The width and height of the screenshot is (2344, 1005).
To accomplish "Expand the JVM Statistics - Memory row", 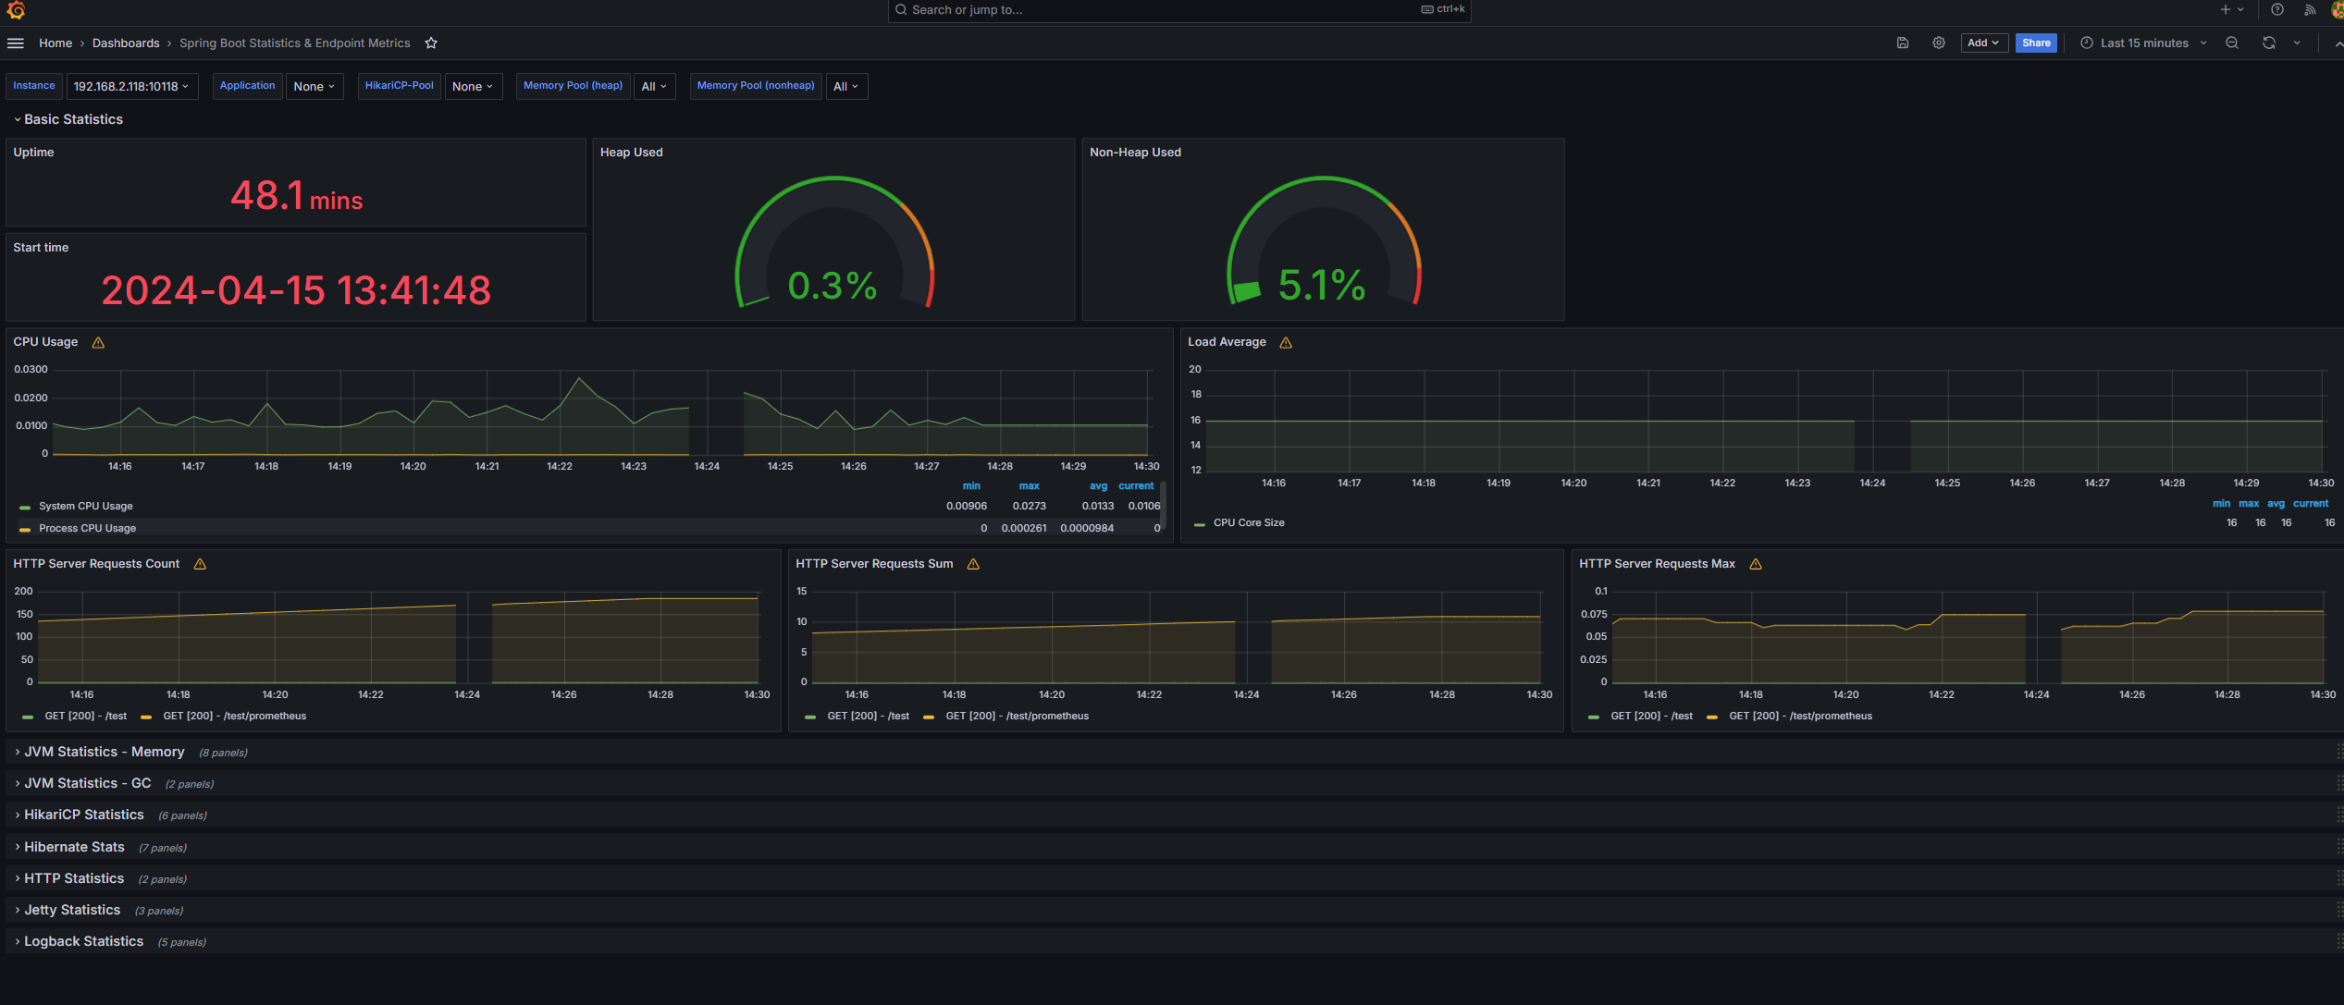I will pyautogui.click(x=104, y=753).
